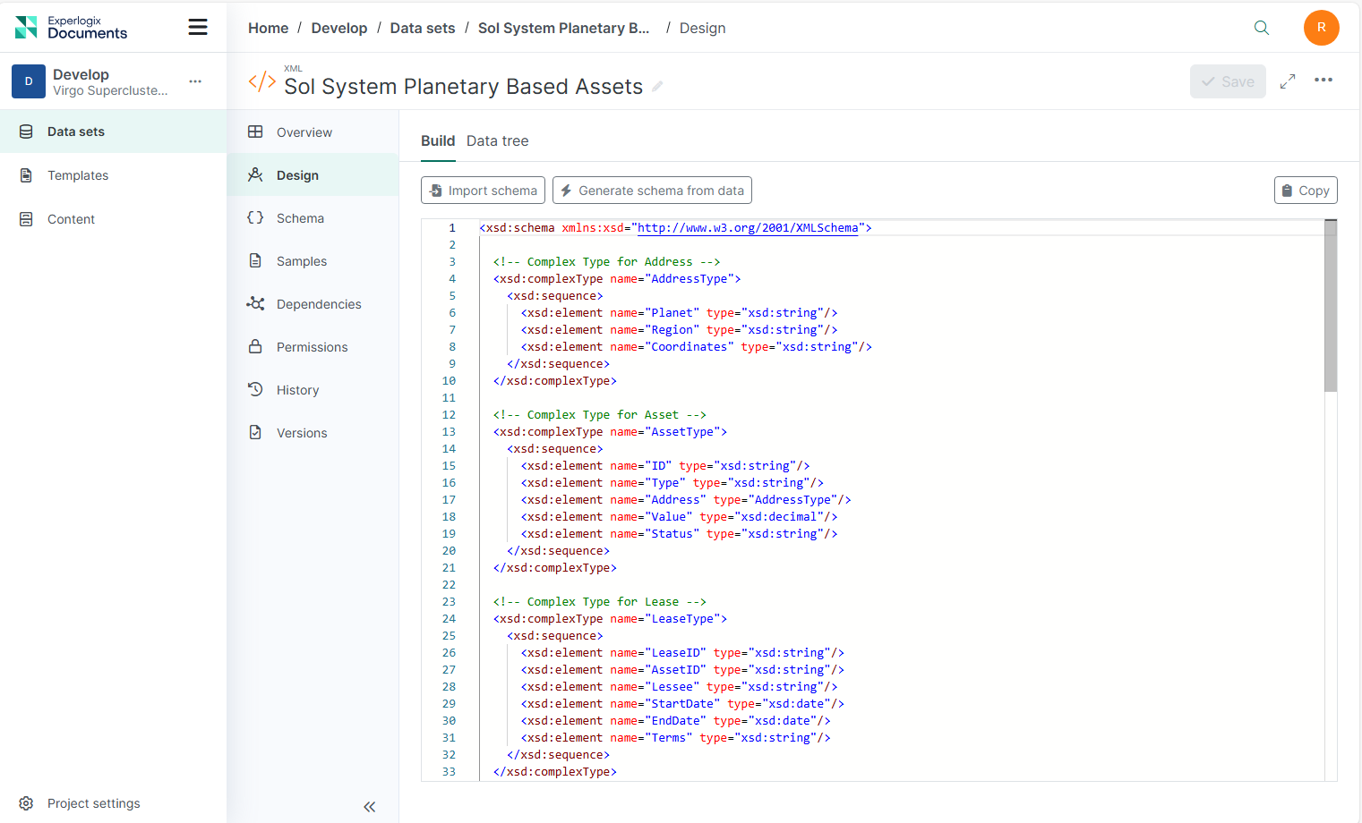
Task: Open the Permissions page
Action: [313, 346]
